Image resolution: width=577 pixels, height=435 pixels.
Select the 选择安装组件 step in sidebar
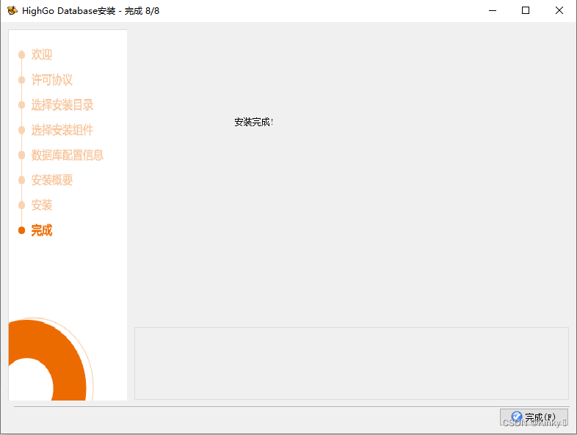tap(62, 130)
